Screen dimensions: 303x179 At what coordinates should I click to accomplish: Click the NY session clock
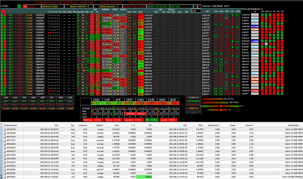pyautogui.click(x=152, y=120)
